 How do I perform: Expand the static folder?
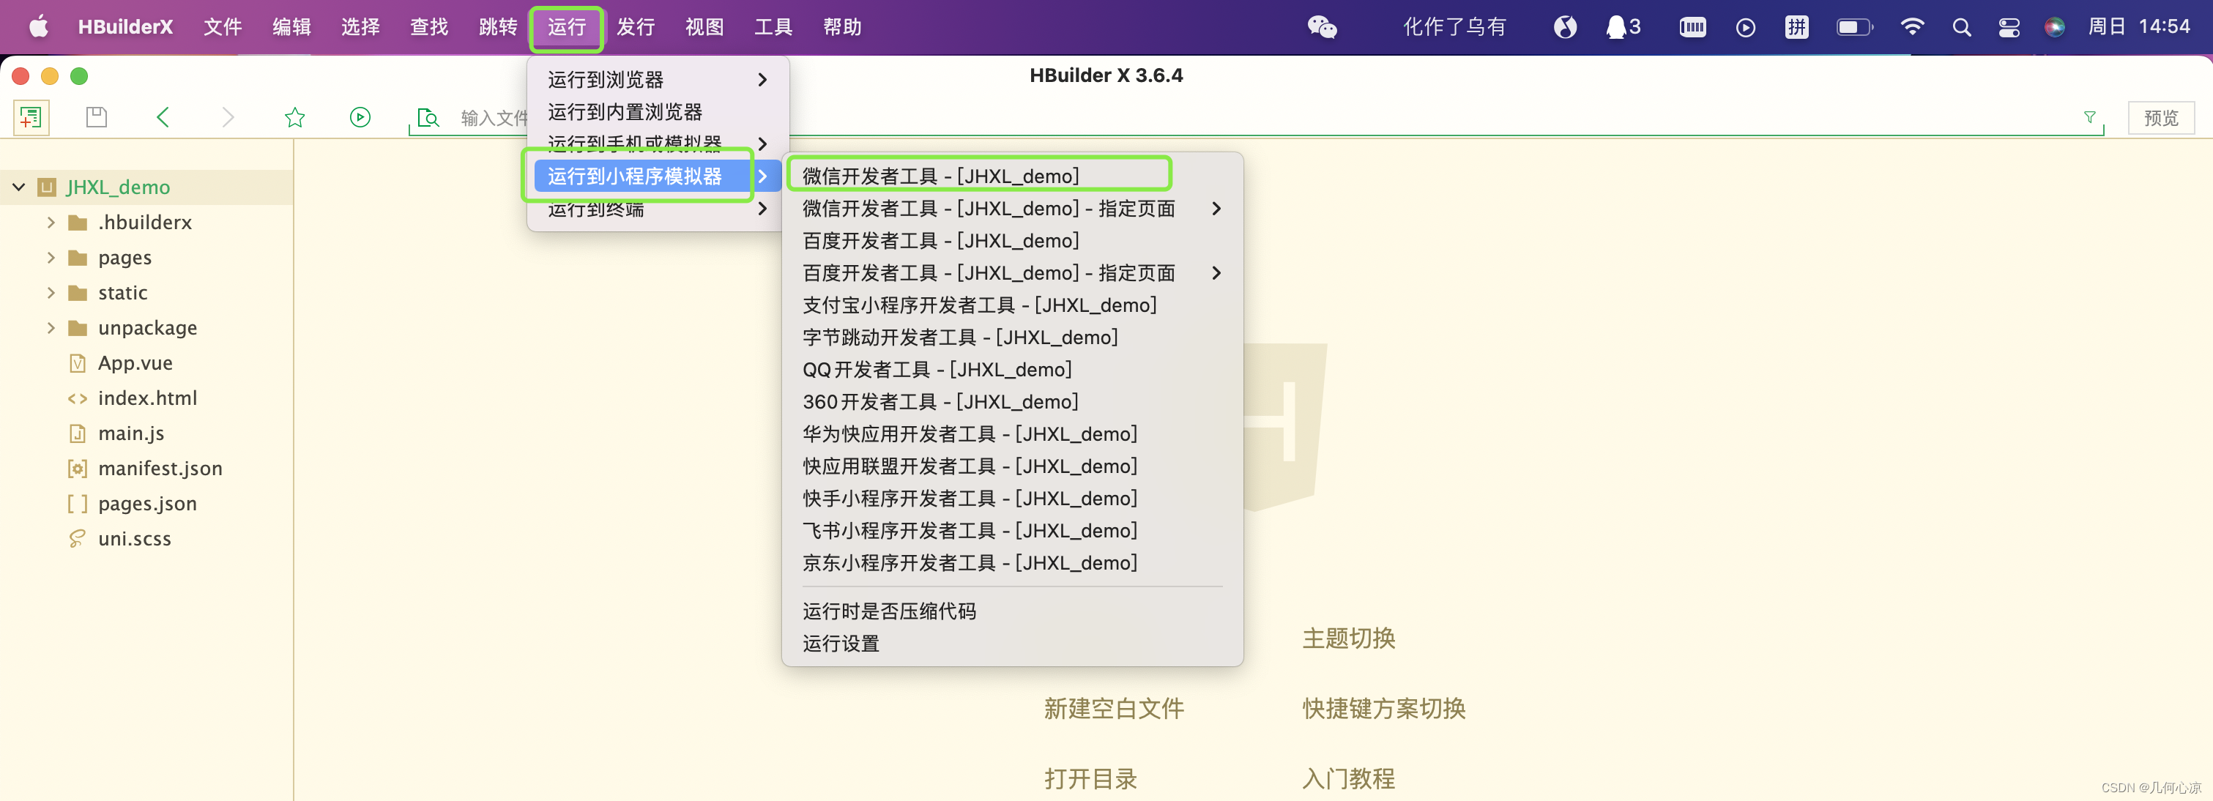(51, 293)
